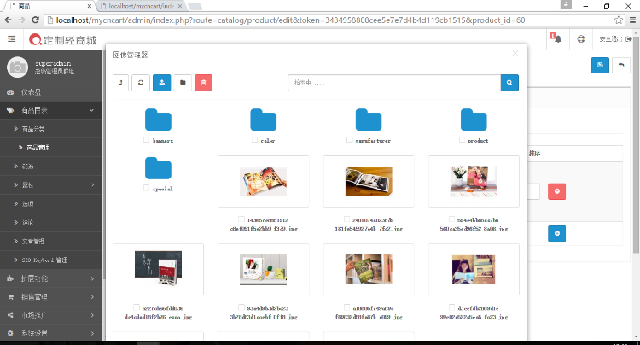Open 筛选 in the sidebar
The height and width of the screenshot is (345, 640).
click(x=51, y=167)
